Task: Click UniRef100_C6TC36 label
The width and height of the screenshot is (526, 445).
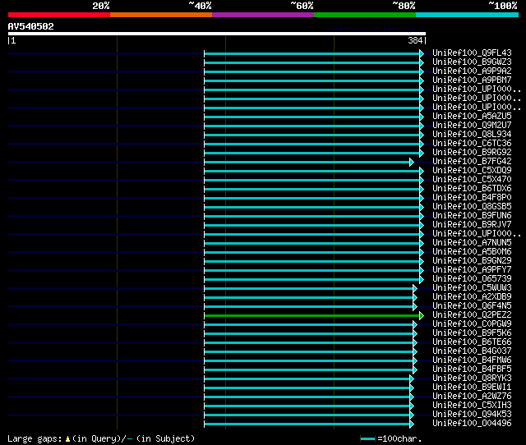Action: 472,144
